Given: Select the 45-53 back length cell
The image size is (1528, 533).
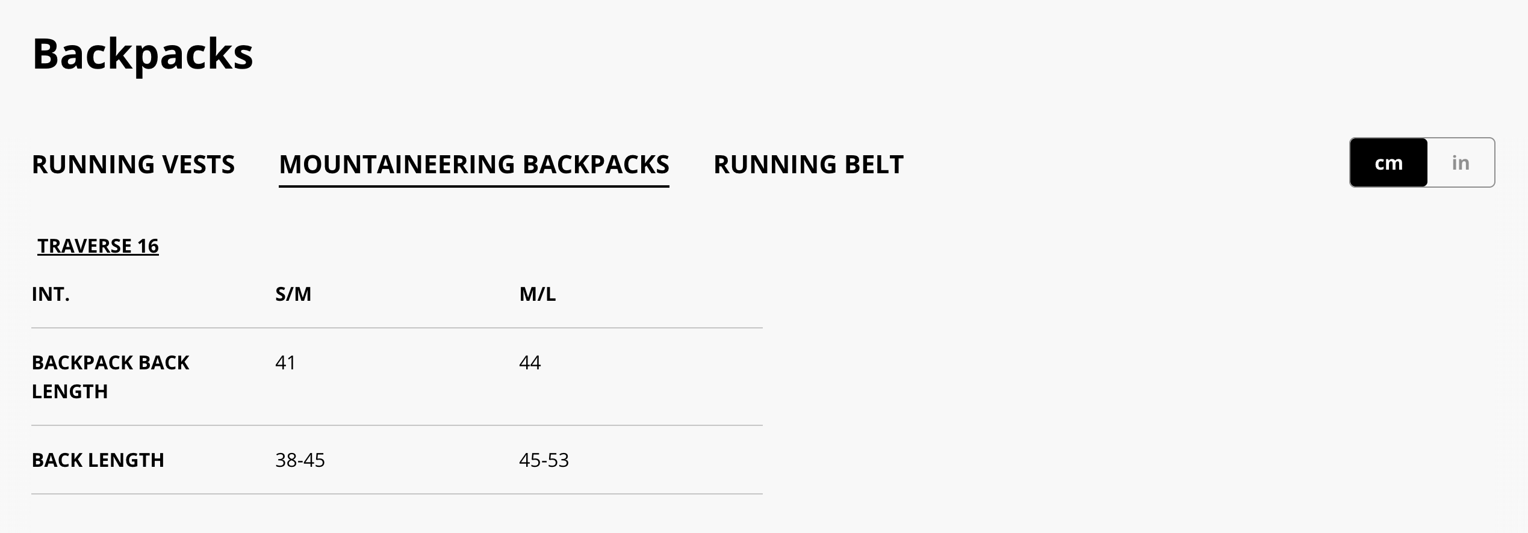Looking at the screenshot, I should pyautogui.click(x=544, y=460).
